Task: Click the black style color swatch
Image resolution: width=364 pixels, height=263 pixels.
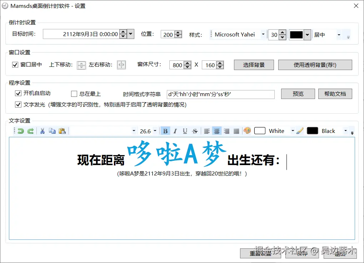Action: 296,35
